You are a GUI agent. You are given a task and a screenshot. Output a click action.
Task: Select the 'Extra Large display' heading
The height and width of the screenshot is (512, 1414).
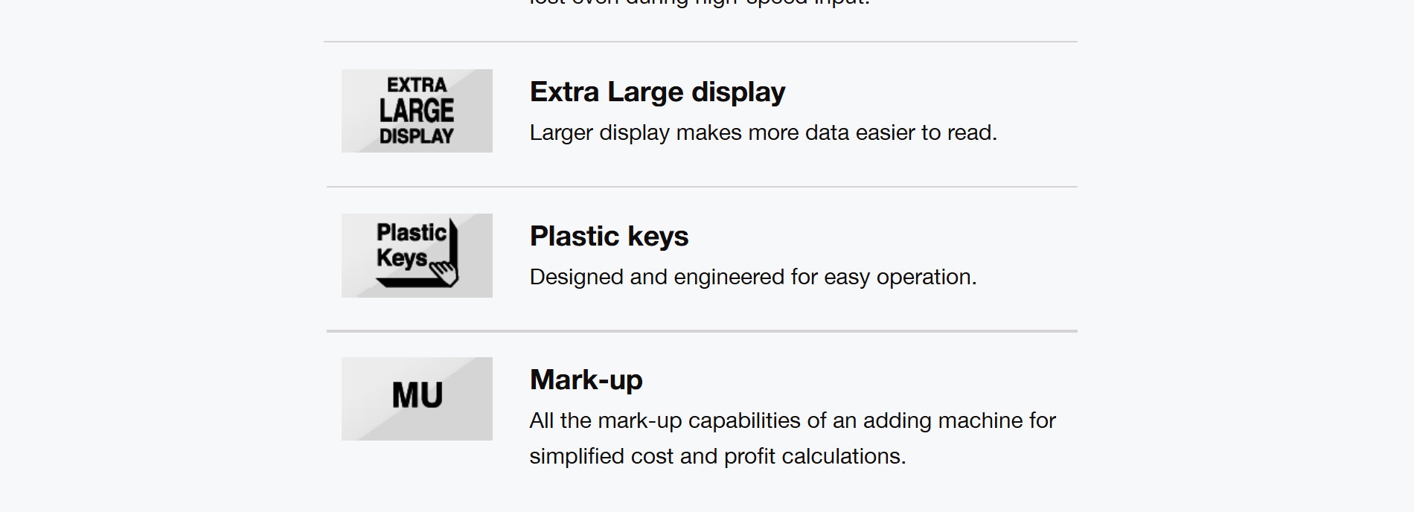[657, 92]
